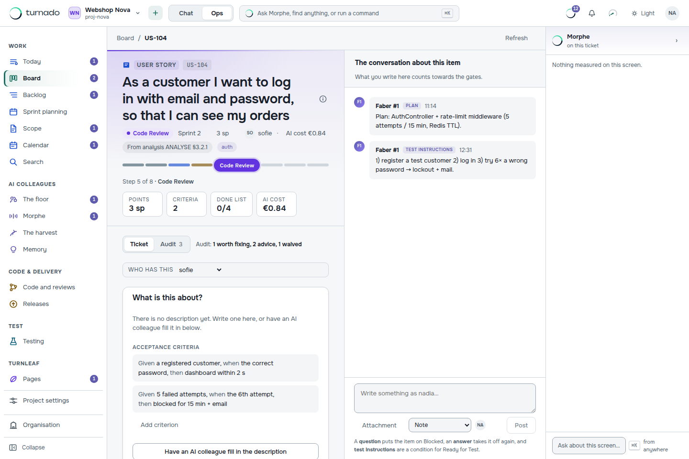689x459 pixels.
Task: Click the user story type icon
Action: (126, 65)
